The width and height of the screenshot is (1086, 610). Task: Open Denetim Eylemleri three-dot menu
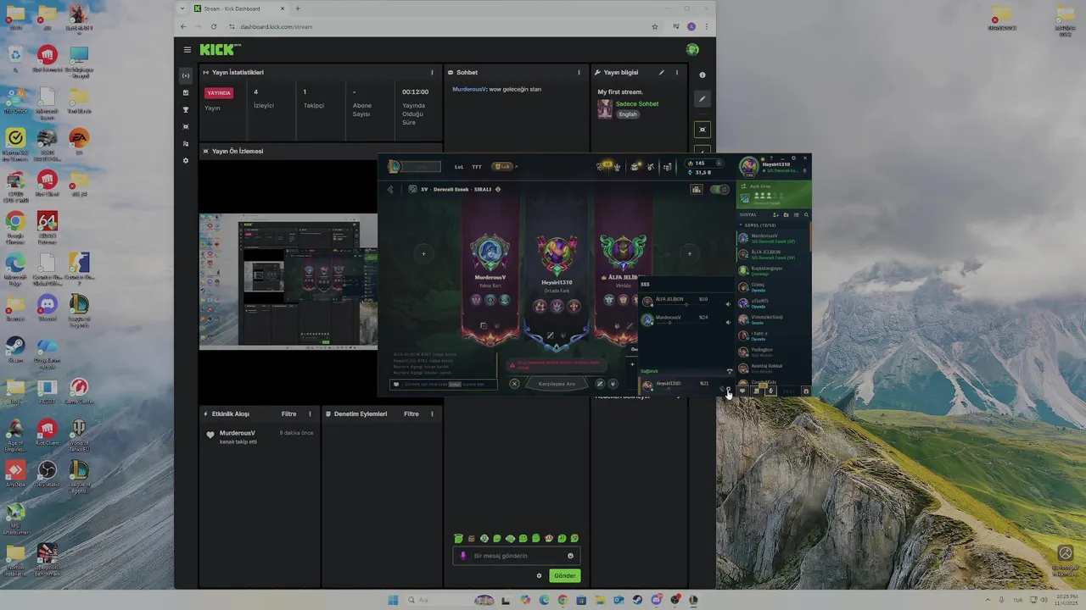tap(432, 414)
